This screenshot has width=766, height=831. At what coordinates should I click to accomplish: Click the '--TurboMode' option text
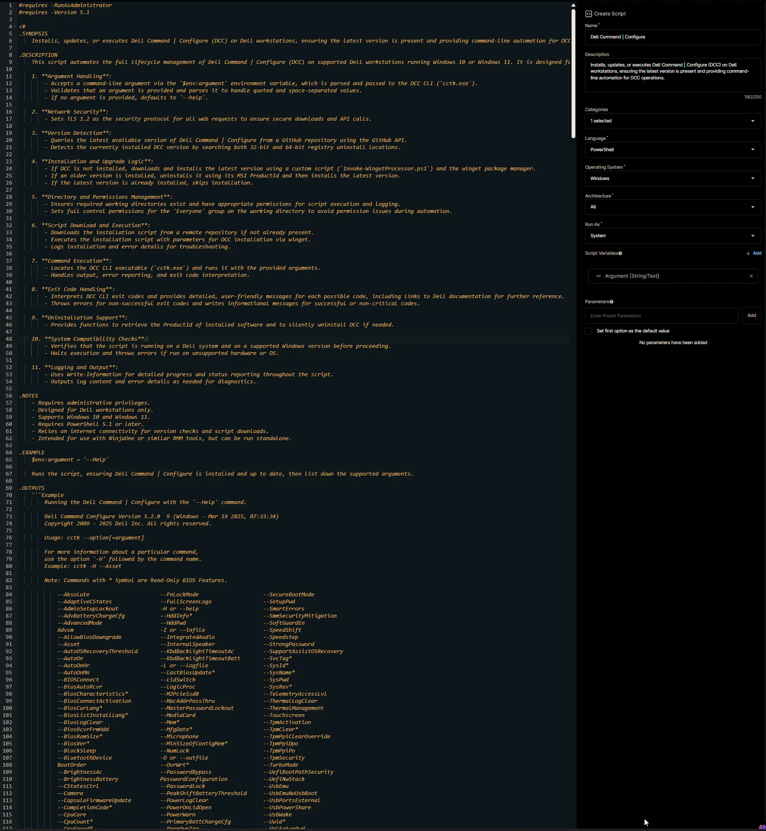tap(281, 765)
